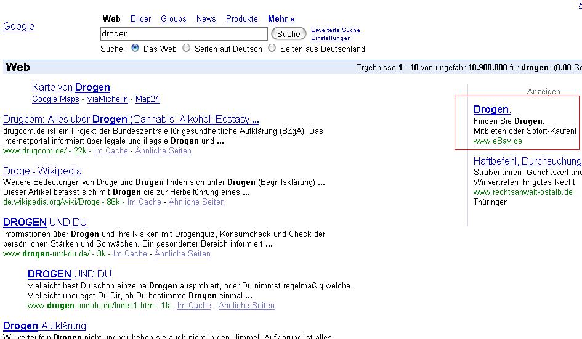
Task: Open the Produkte search tab
Action: click(x=241, y=19)
